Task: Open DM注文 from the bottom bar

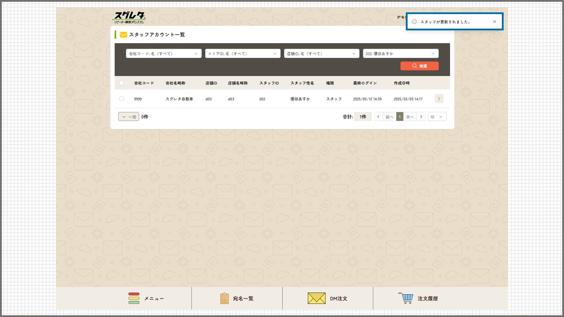Action: coord(328,299)
